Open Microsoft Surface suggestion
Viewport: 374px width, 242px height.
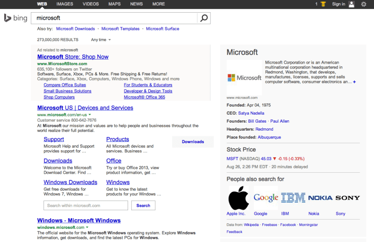click(163, 29)
